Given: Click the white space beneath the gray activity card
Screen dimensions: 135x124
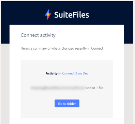Looking at the screenshot, I should coord(67,121).
